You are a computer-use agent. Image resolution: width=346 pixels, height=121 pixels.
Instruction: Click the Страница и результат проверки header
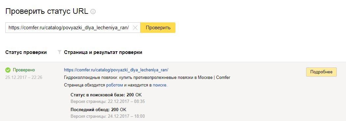[x=103, y=52]
